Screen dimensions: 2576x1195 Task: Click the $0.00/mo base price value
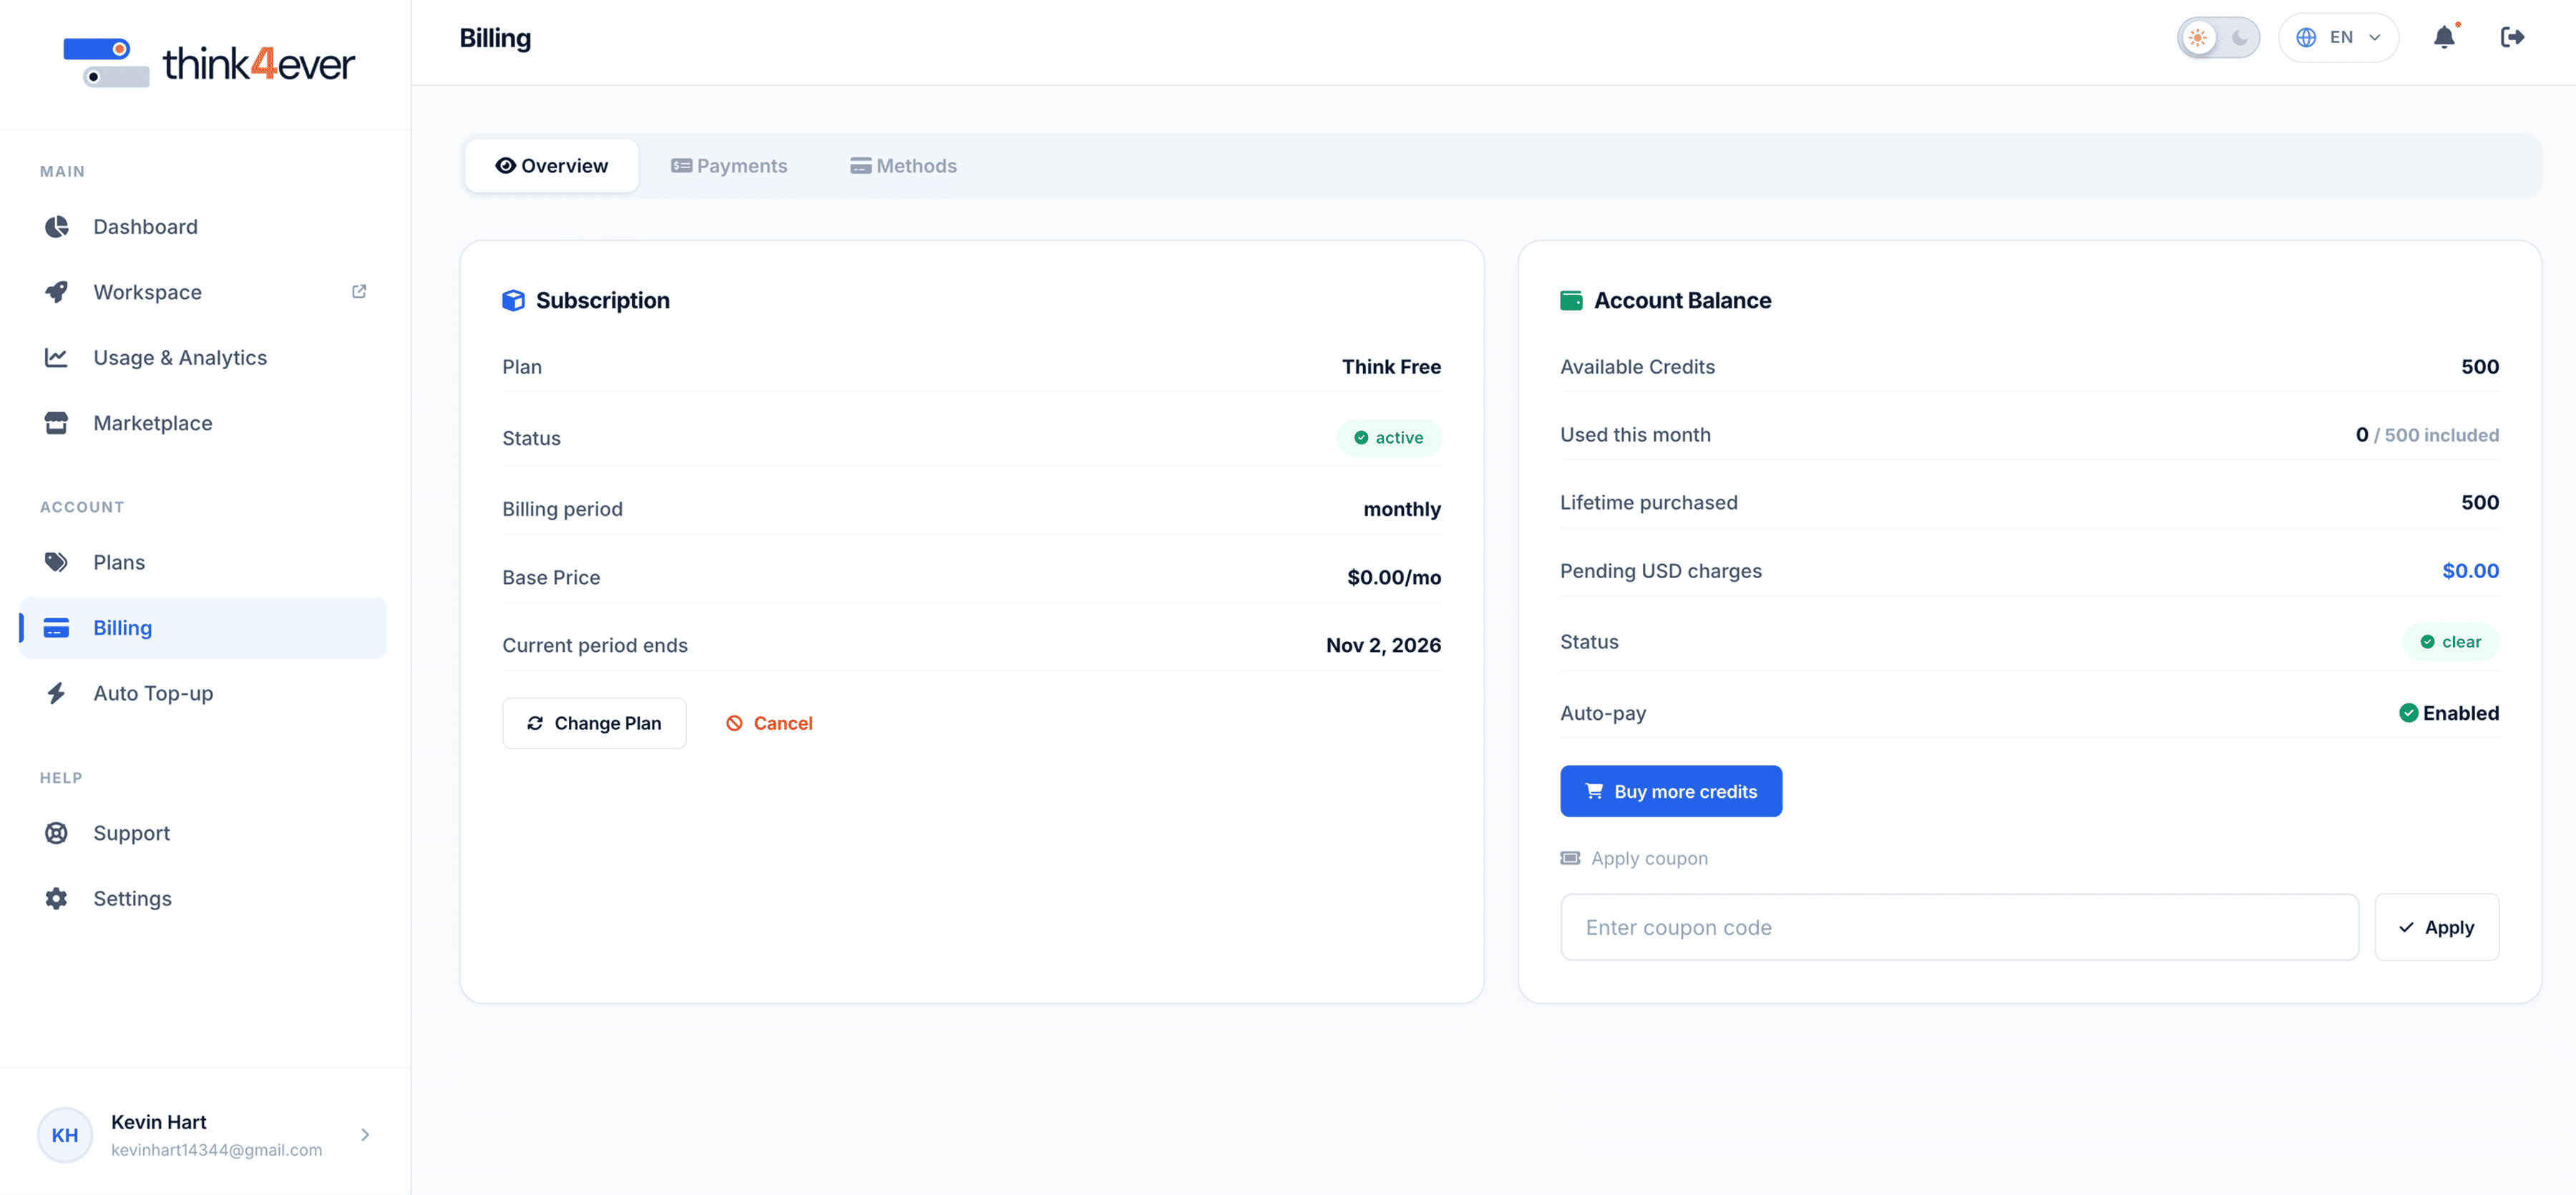pyautogui.click(x=1394, y=577)
